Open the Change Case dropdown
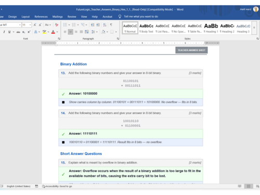 tap(48, 25)
